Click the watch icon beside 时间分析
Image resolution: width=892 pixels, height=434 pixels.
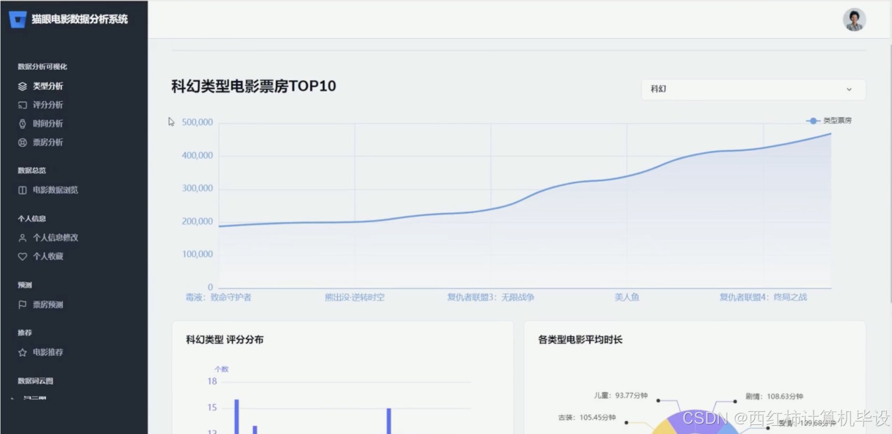coord(23,124)
